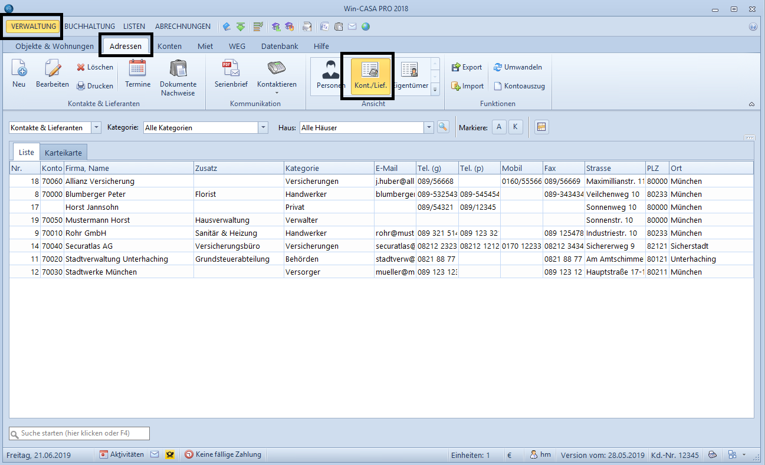Start a Serienbrief mail merge
Image resolution: width=765 pixels, height=465 pixels.
pyautogui.click(x=231, y=74)
